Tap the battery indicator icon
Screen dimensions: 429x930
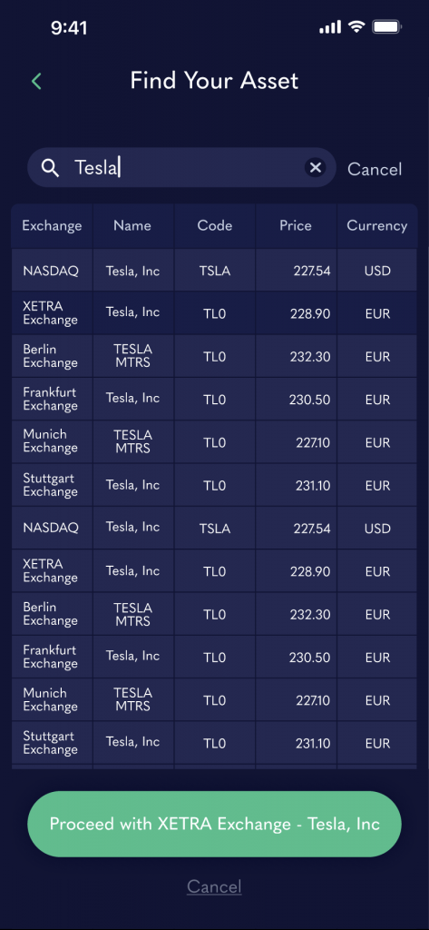pyautogui.click(x=387, y=26)
